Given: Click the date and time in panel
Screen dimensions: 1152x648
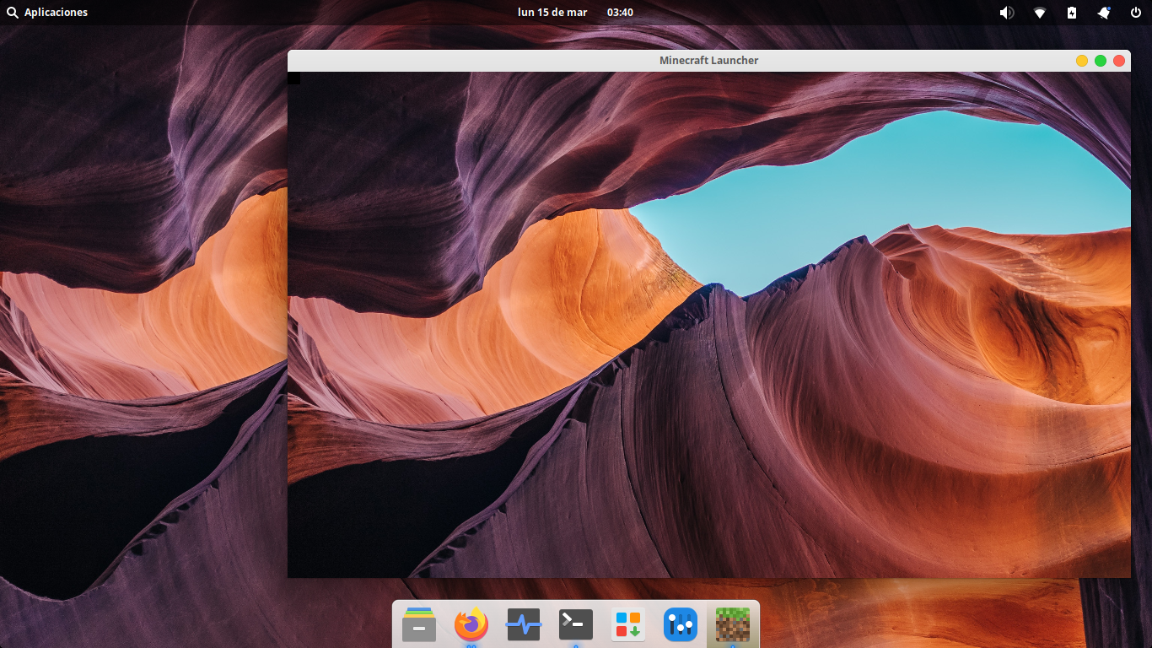Looking at the screenshot, I should pos(575,13).
